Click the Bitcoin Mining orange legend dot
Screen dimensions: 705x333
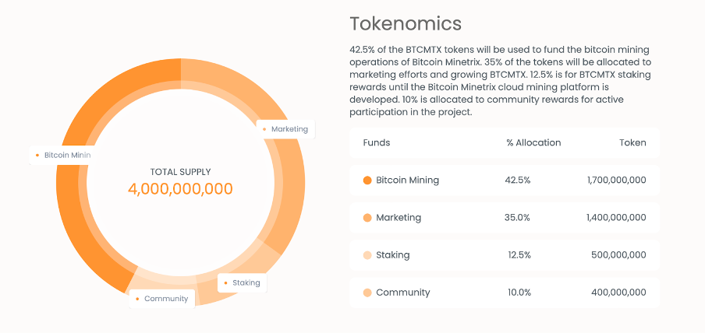click(367, 181)
